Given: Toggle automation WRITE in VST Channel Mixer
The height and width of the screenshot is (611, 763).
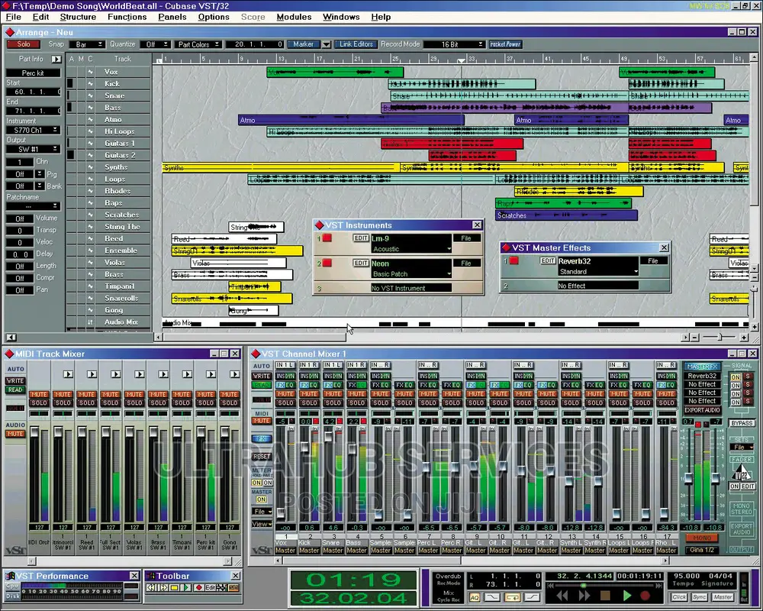Looking at the screenshot, I should point(261,377).
